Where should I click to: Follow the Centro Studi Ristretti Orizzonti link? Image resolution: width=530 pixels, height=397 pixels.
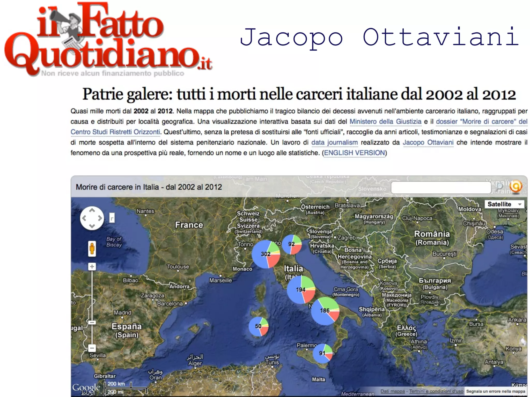(115, 132)
